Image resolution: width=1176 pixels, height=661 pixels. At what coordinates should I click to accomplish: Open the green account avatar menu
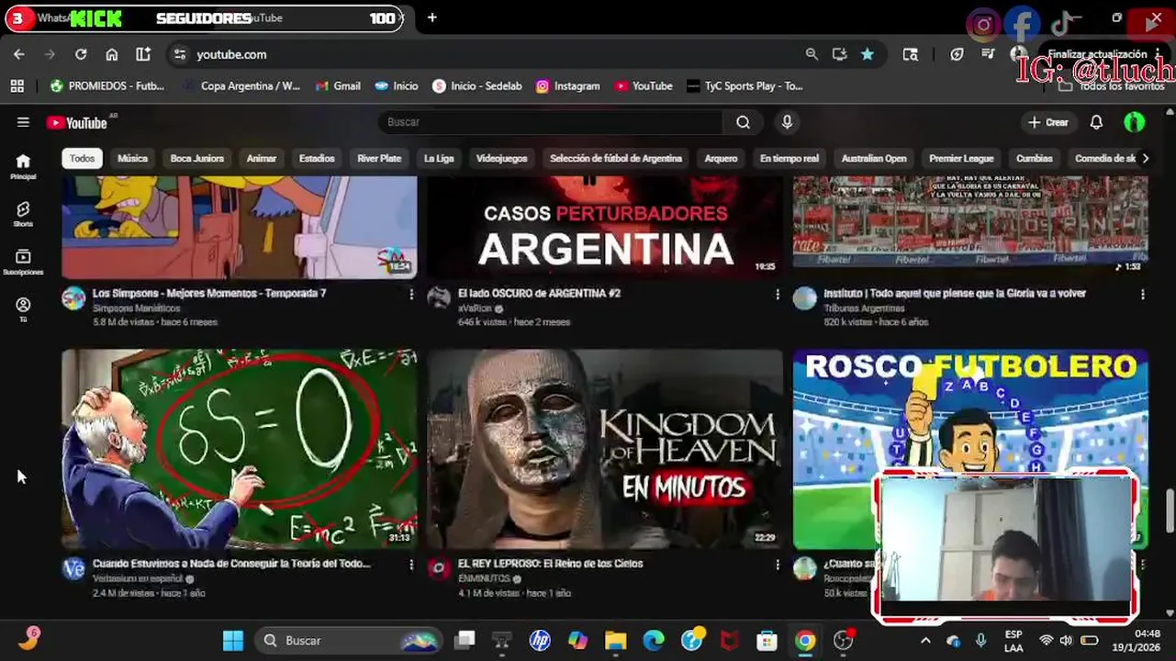coord(1134,122)
